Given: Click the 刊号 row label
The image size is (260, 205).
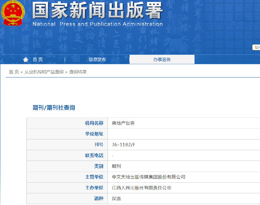Looking at the screenshot, I should pyautogui.click(x=99, y=145).
